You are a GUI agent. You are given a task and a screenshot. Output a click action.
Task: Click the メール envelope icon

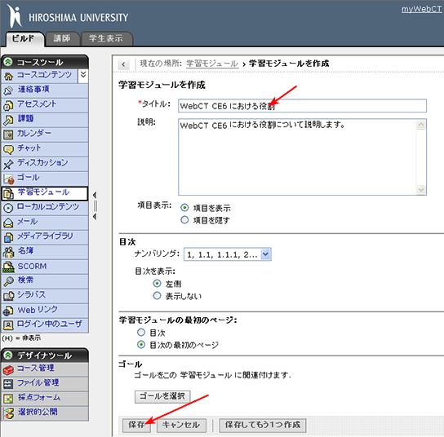point(8,223)
